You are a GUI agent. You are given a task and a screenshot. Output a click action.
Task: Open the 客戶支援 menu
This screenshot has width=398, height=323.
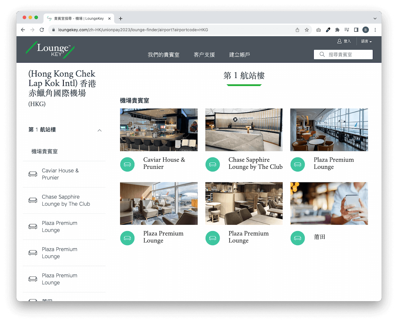204,55
